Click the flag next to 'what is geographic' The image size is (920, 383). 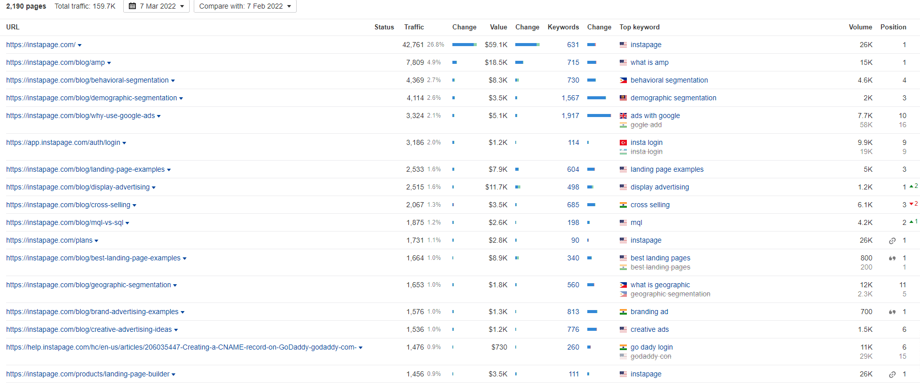623,285
